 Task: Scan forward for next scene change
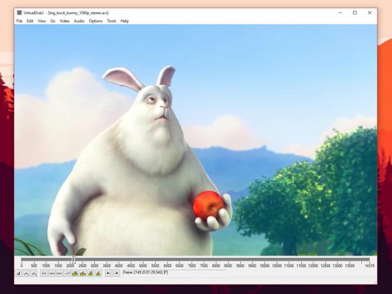click(98, 274)
